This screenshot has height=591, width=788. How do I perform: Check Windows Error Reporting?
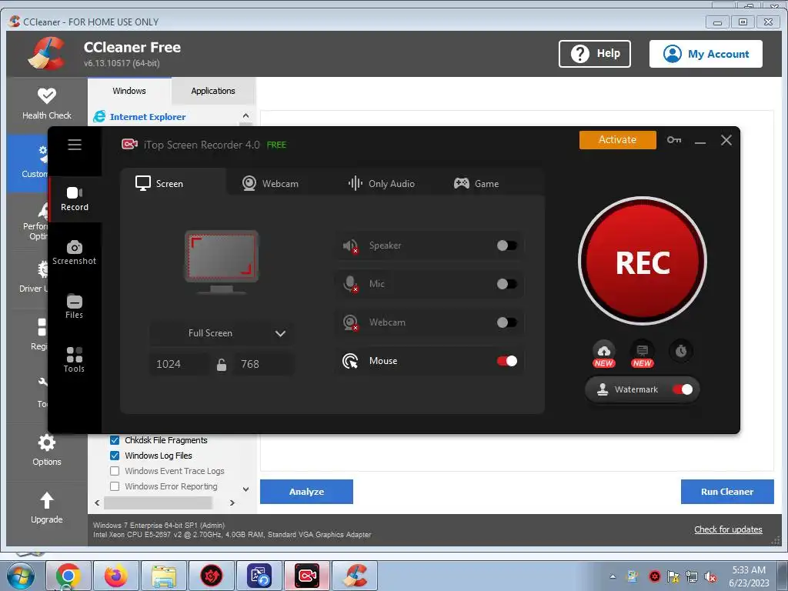(x=115, y=486)
